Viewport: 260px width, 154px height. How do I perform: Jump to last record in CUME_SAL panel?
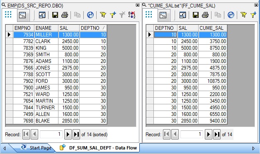[x=217, y=134]
